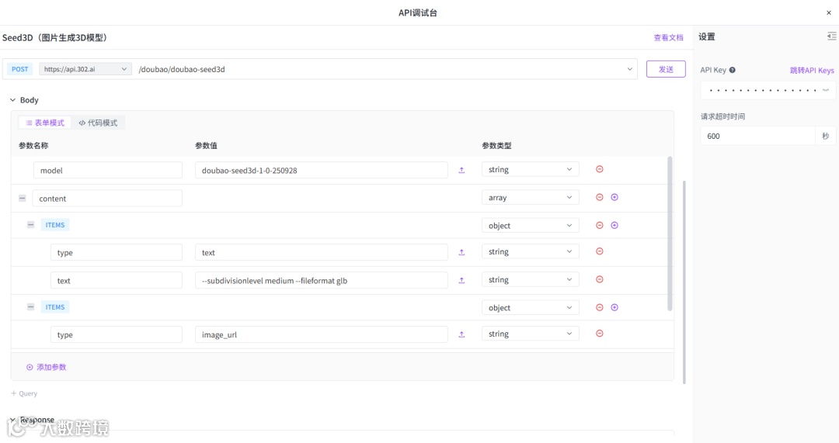Click the upload icon for the text value type row
This screenshot has height=443, width=839.
[461, 252]
